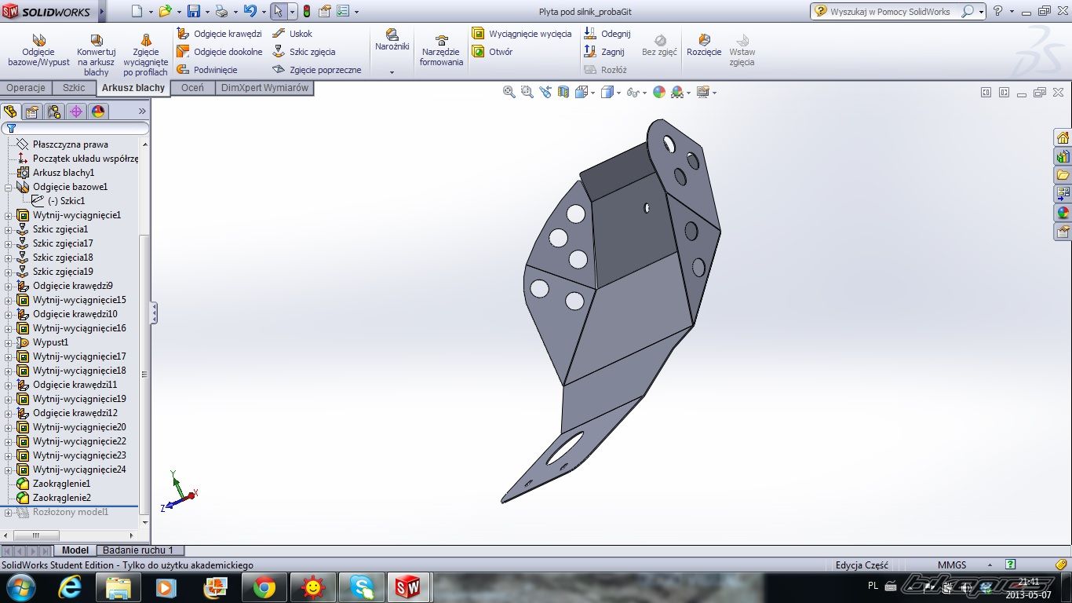Screen dimensions: 1072x603
Task: Choose the Zgięcie poprzeczne tool
Action: [x=316, y=70]
